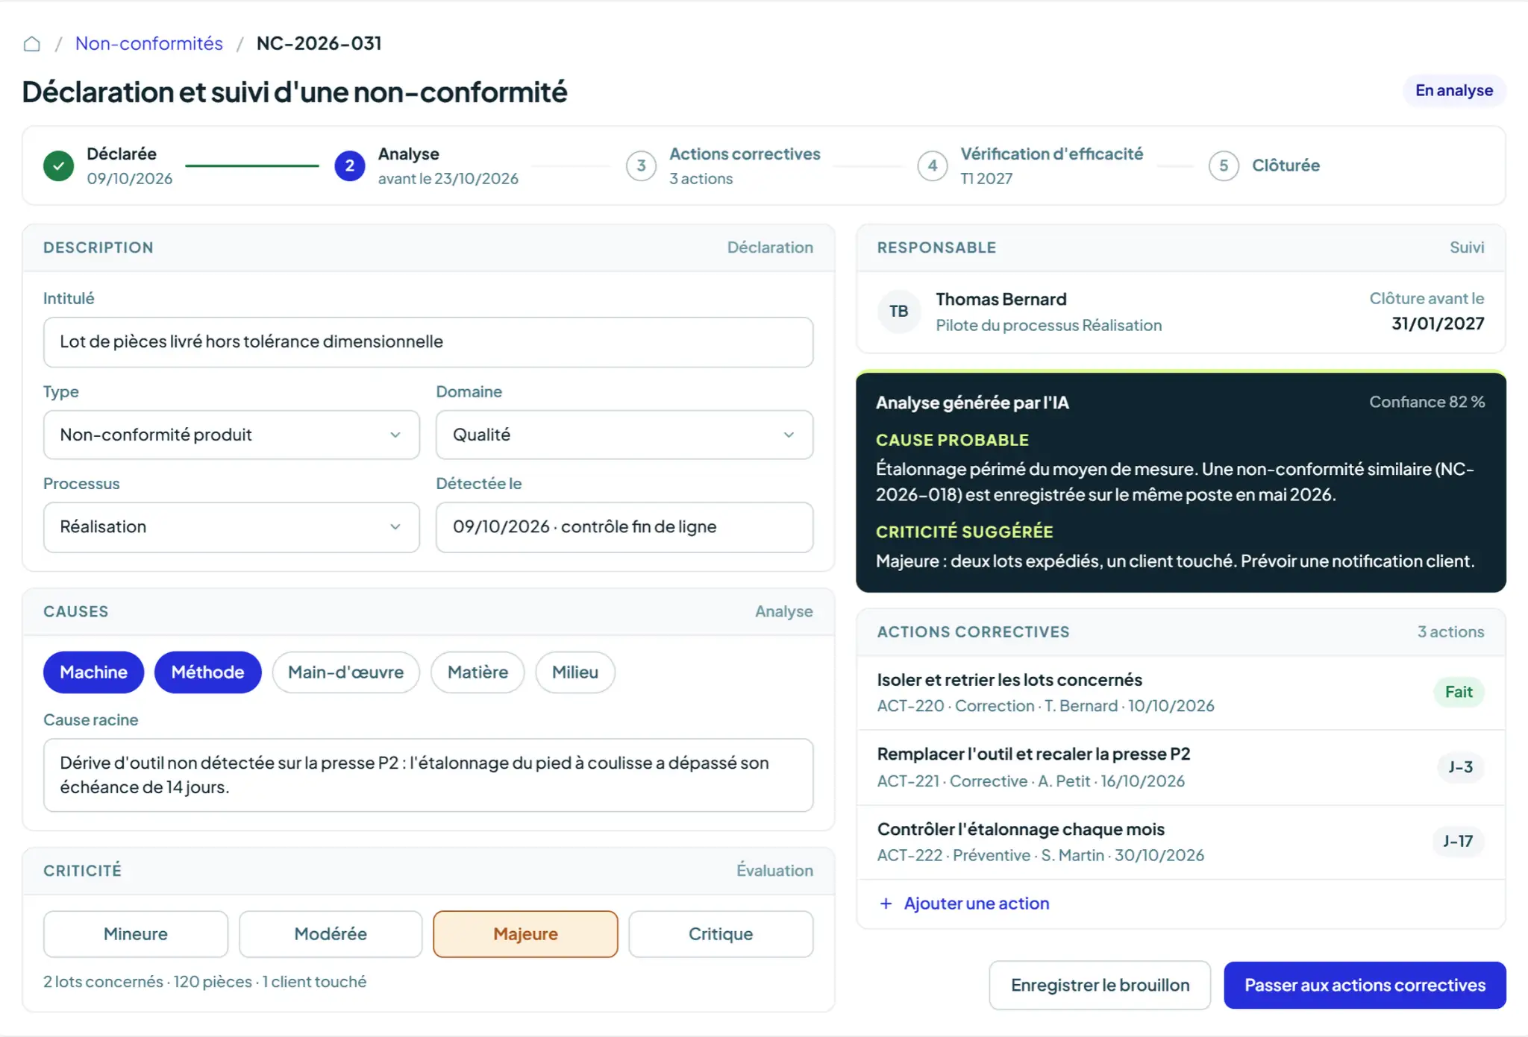Toggle the Matière cause chip

click(x=477, y=672)
